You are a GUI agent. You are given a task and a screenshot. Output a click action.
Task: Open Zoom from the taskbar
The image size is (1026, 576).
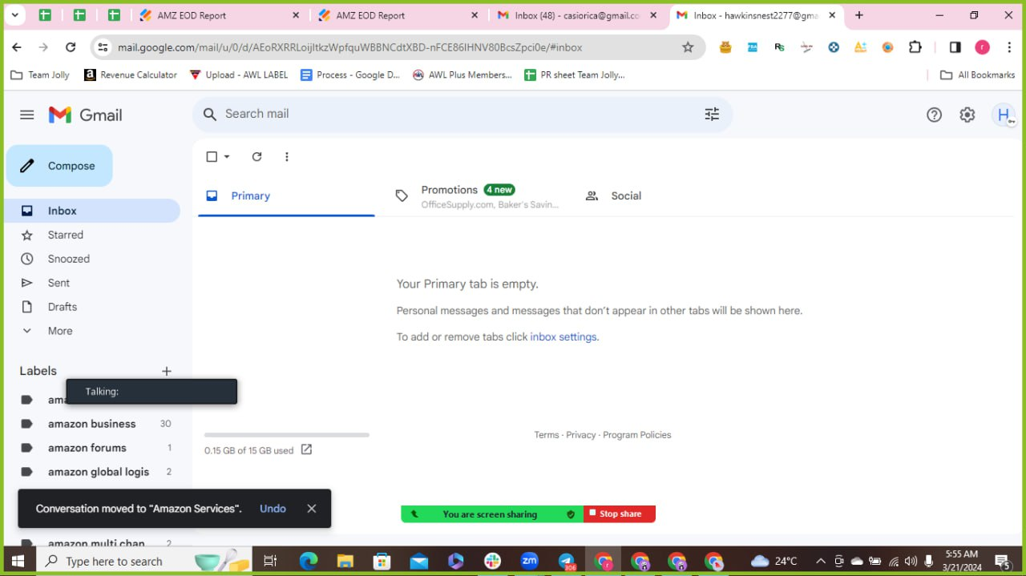tap(529, 561)
